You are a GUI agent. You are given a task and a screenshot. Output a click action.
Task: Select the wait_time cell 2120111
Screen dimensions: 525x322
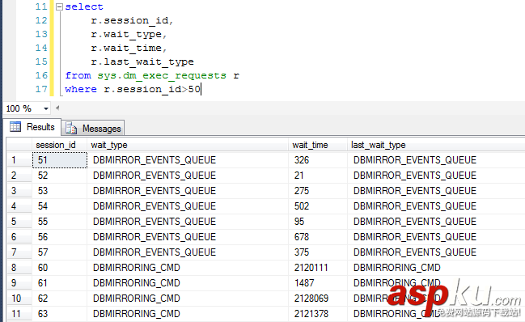click(x=318, y=268)
